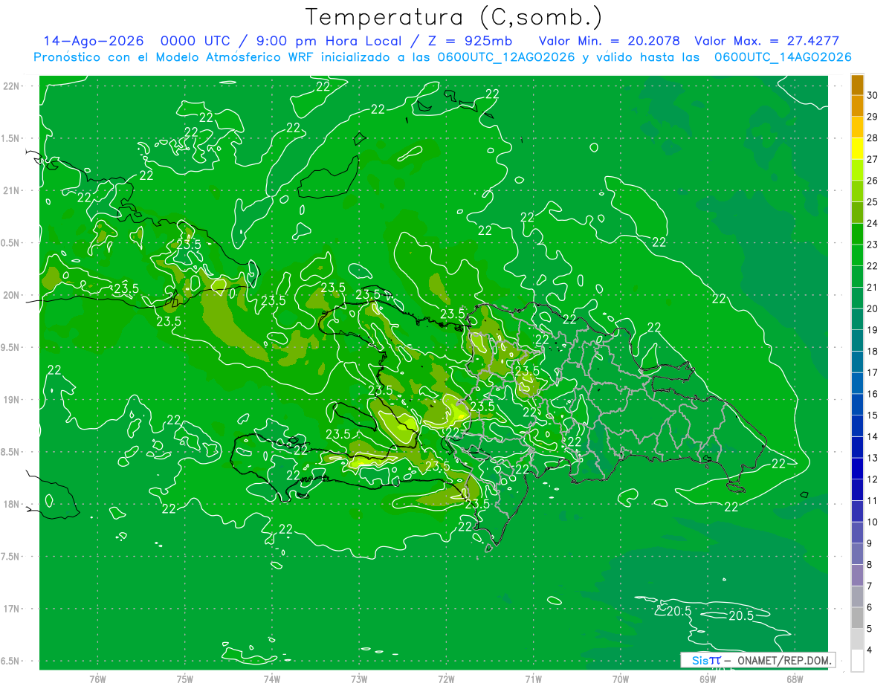Click the legend value '25'
Image resolution: width=892 pixels, height=689 pixels.
(x=873, y=201)
